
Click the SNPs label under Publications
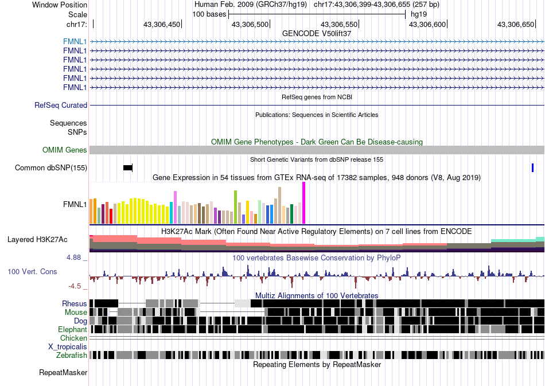click(77, 132)
